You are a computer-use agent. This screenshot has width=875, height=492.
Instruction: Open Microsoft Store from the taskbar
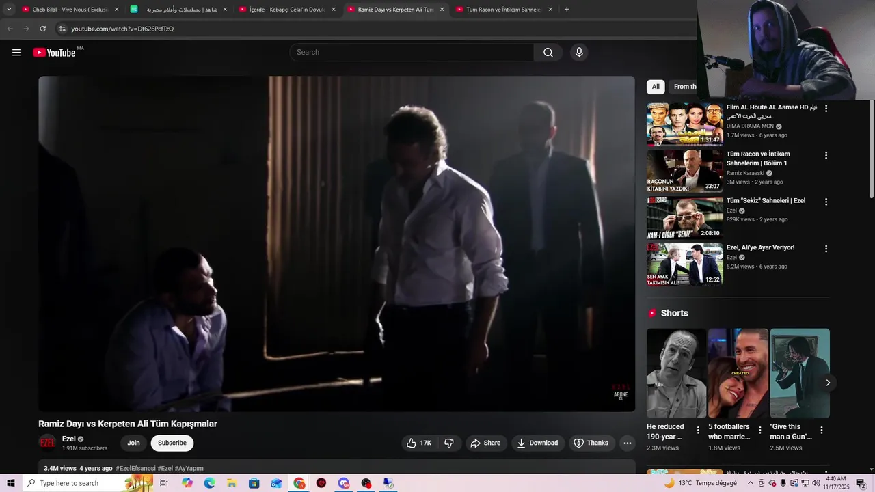[x=254, y=483]
